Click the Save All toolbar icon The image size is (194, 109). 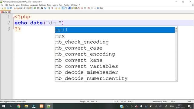click(x=11, y=8)
